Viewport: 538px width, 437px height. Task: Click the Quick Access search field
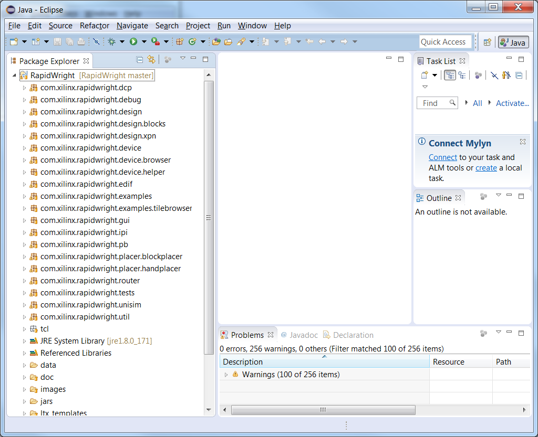coord(445,42)
